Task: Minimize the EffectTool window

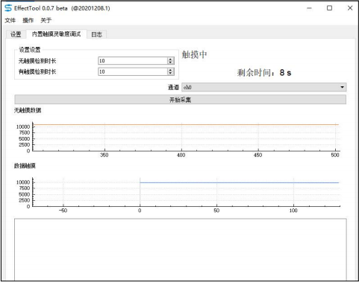Action: 309,8
